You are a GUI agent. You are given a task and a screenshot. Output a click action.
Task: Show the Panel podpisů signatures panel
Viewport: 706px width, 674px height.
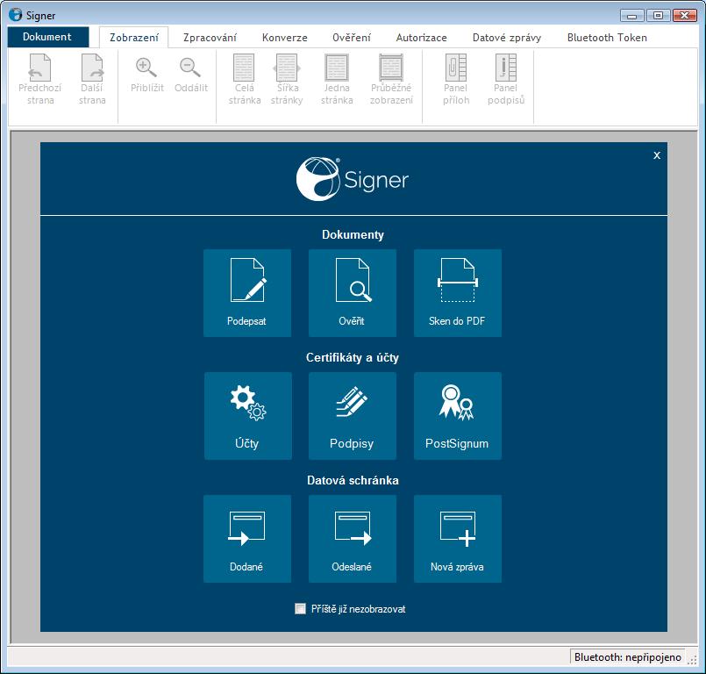point(506,80)
